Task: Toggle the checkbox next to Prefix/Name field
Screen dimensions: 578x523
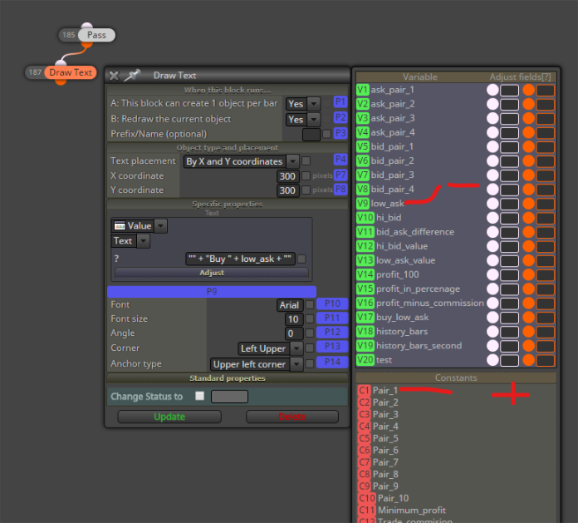Action: [x=326, y=134]
